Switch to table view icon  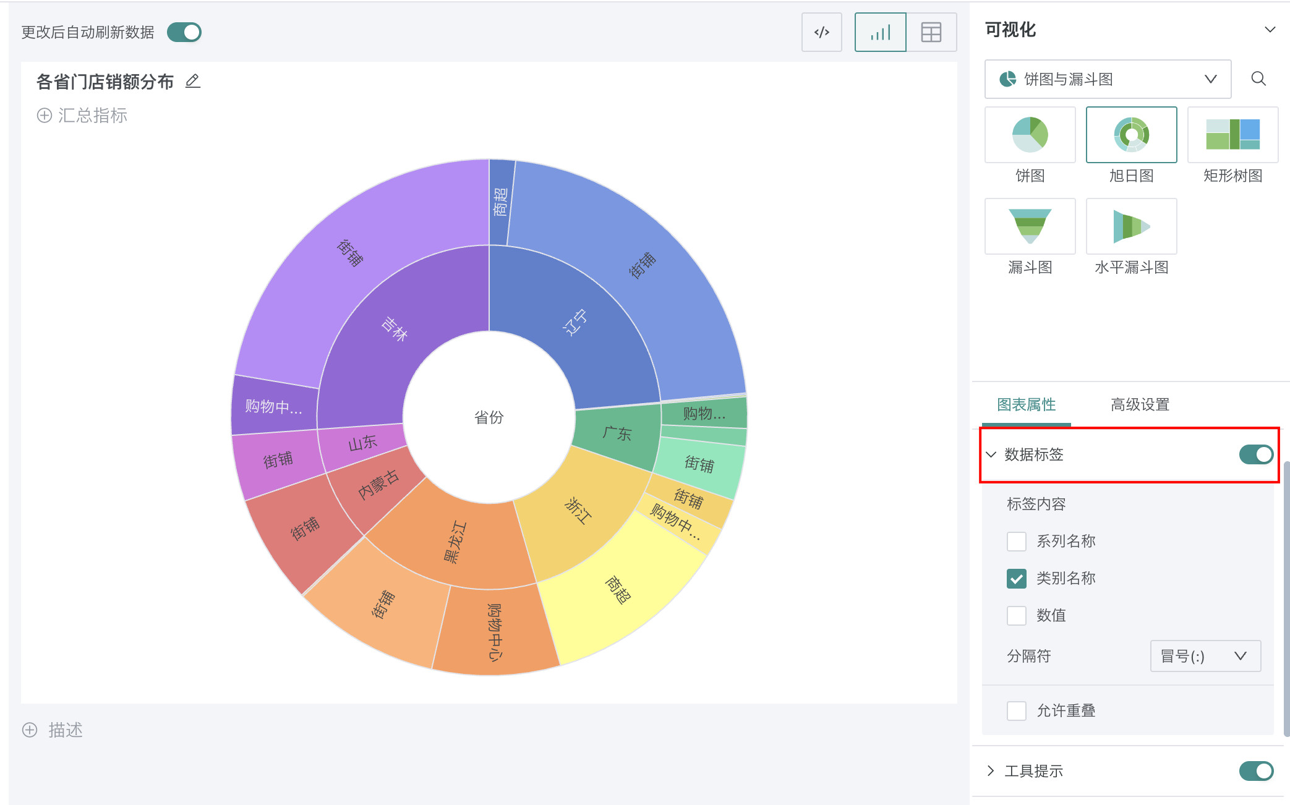(931, 32)
